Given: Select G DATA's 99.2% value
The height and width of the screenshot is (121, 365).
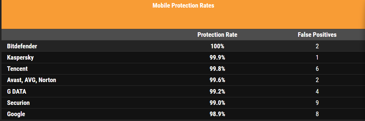Looking at the screenshot, I should pos(217,92).
